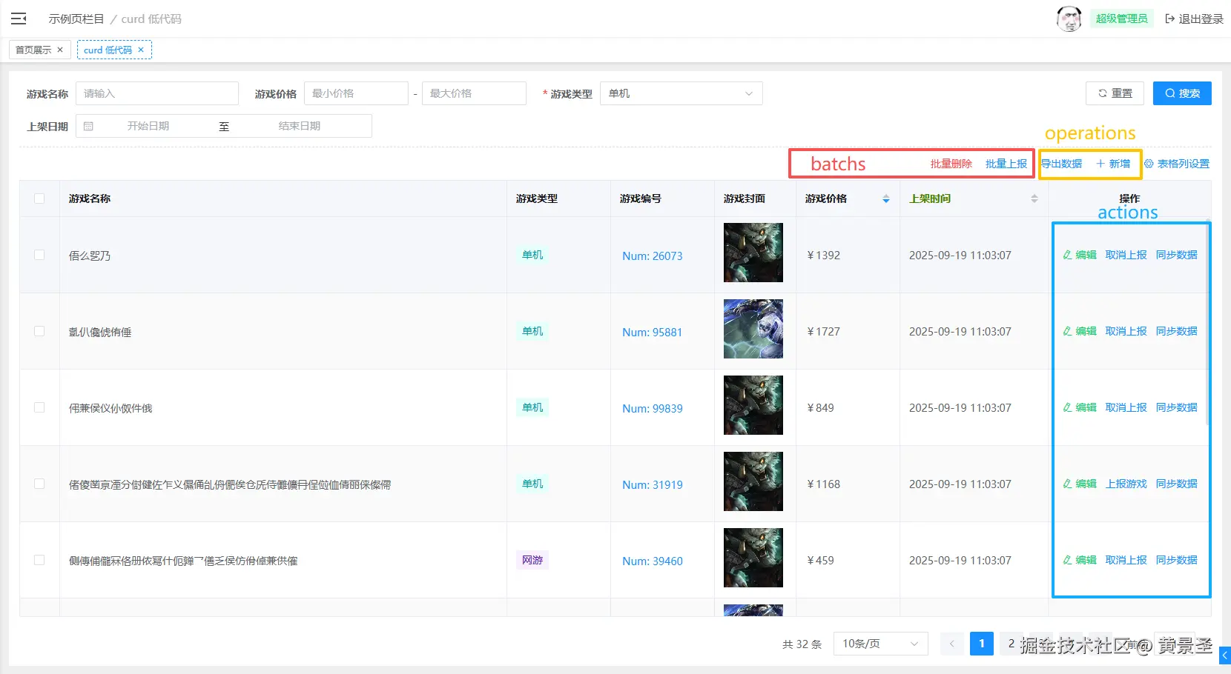1231x674 pixels.
Task: Expand the 游戏类型 dropdown showing 单机
Action: point(681,93)
